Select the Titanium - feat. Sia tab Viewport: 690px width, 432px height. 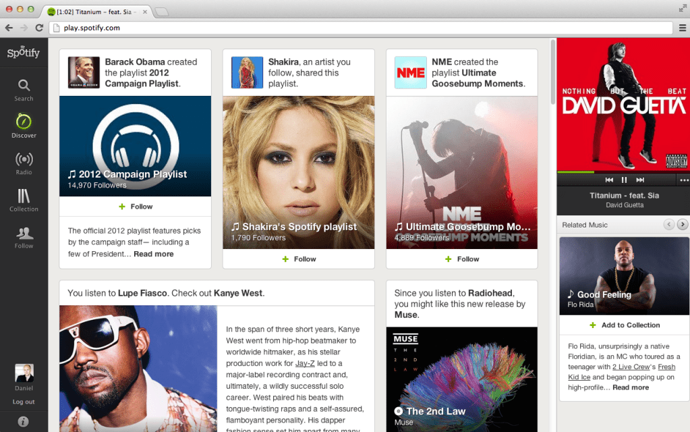[97, 12]
